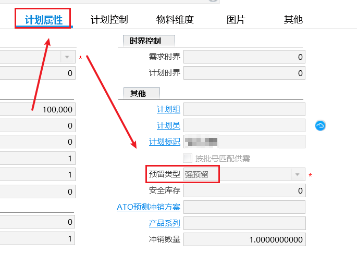Click into the 计划时界 value field

[x=244, y=73]
